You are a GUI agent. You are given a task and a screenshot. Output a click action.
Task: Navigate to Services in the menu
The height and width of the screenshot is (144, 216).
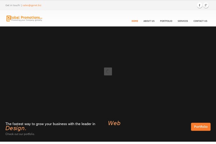coord(183,21)
